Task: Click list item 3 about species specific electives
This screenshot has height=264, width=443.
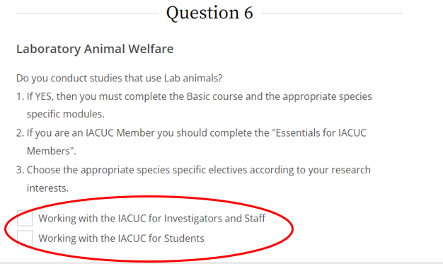Action: click(193, 178)
